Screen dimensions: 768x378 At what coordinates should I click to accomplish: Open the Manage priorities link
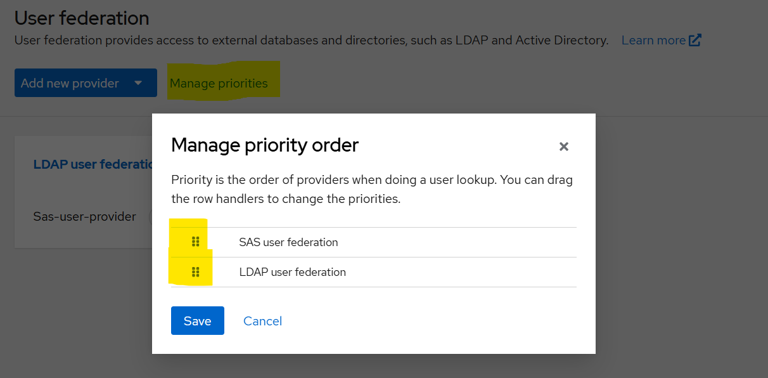(219, 83)
